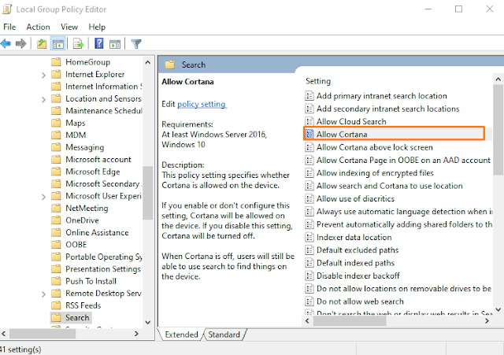
Task: Select the Online Assistance folder
Action: pyautogui.click(x=97, y=232)
